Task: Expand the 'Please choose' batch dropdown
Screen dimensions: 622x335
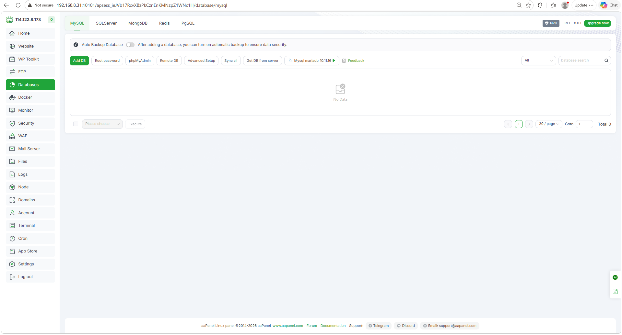Action: (102, 124)
